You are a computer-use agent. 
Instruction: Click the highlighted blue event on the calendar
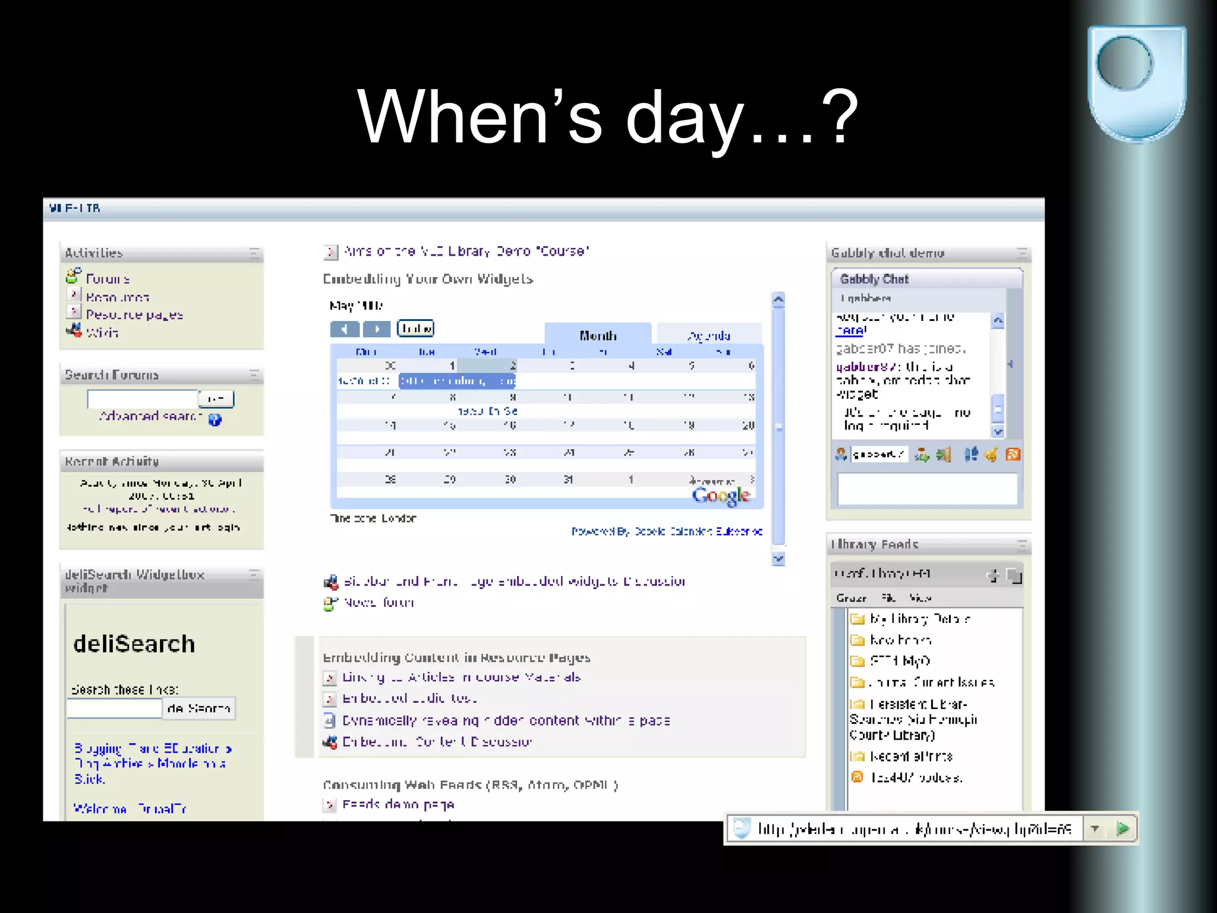pyautogui.click(x=457, y=380)
